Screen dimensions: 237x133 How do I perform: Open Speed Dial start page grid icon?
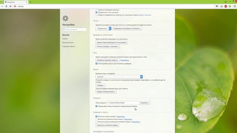pos(10,6)
